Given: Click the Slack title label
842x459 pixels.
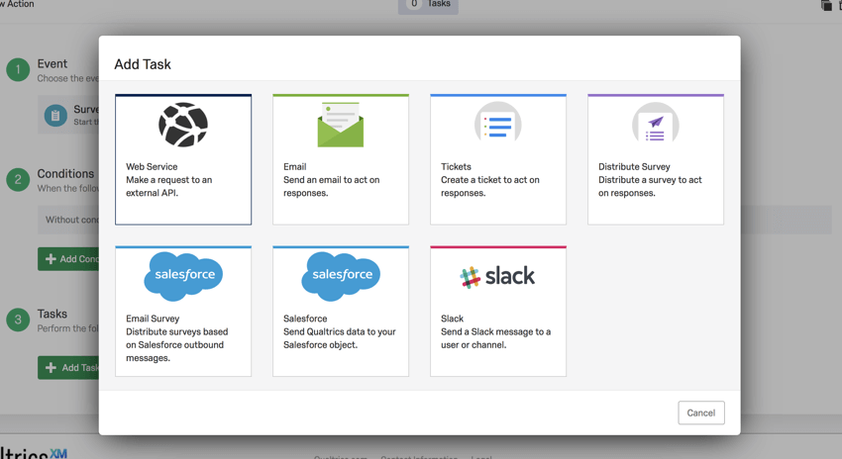Looking at the screenshot, I should [452, 319].
